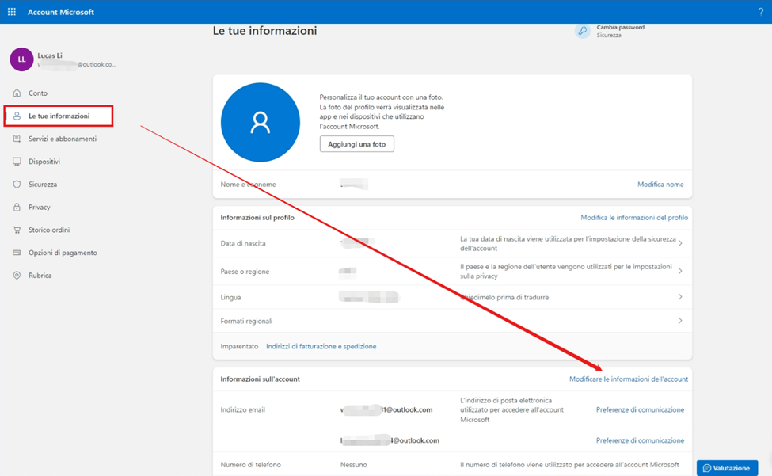The width and height of the screenshot is (772, 476).
Task: Click the Conto home icon
Action: coord(17,93)
